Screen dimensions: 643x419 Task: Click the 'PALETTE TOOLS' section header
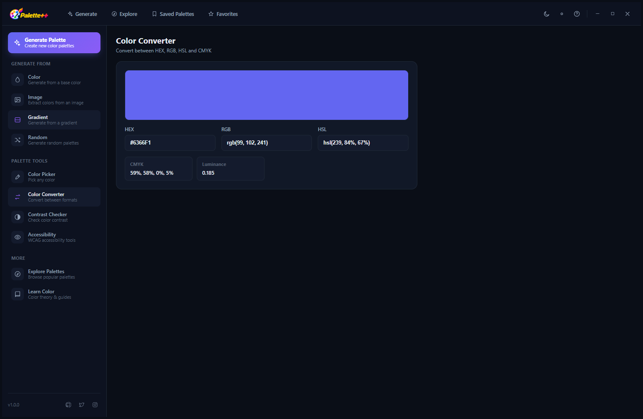[29, 161]
